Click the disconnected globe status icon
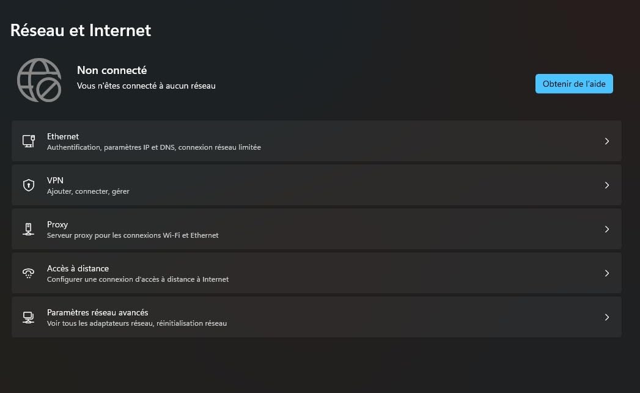Viewport: 640px width, 393px height. [x=39, y=80]
